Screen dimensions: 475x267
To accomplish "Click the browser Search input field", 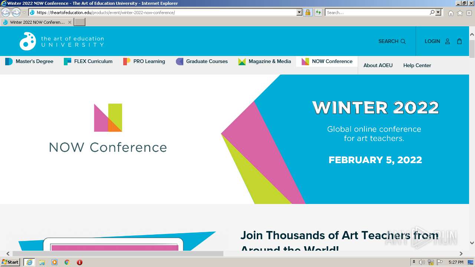I will pos(377,13).
